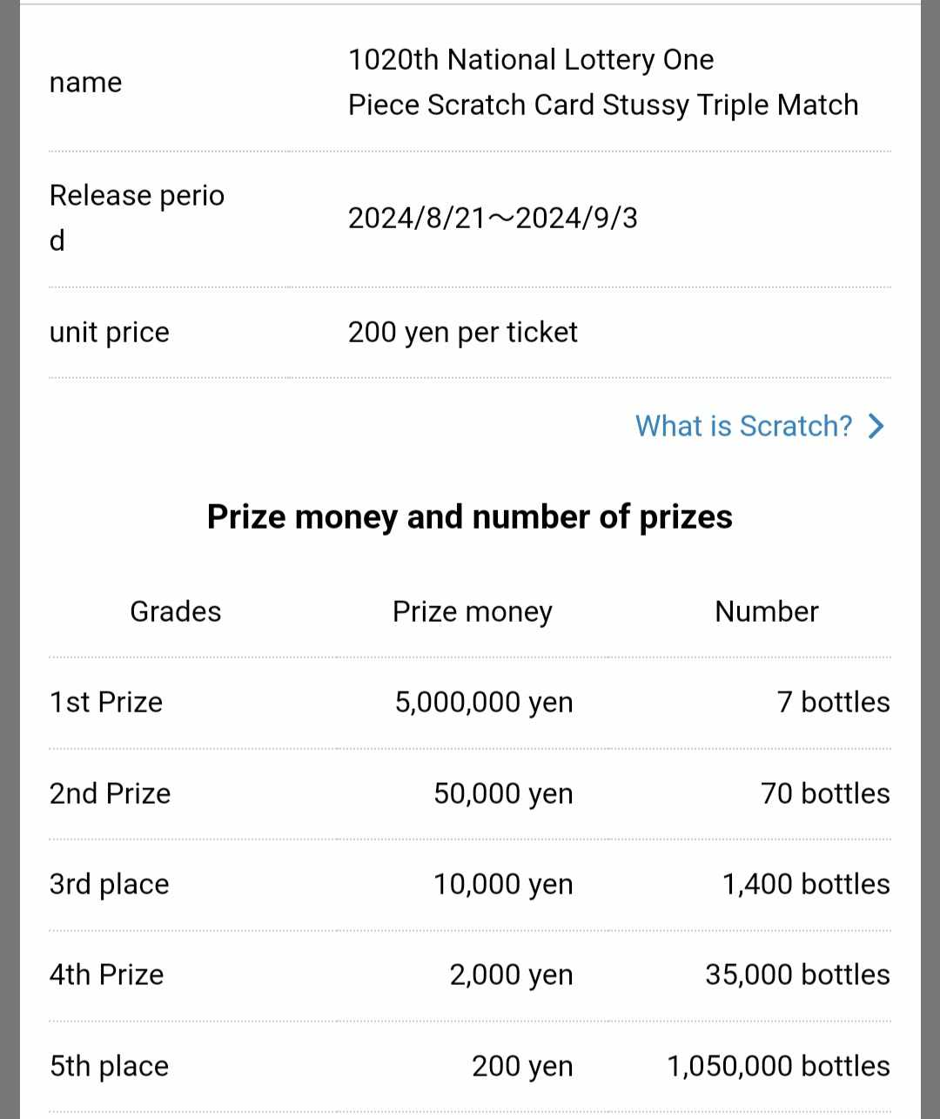Screen dimensions: 940x1119
Task: Select the "Prize money and number of prizes" heading
Action: pos(469,516)
